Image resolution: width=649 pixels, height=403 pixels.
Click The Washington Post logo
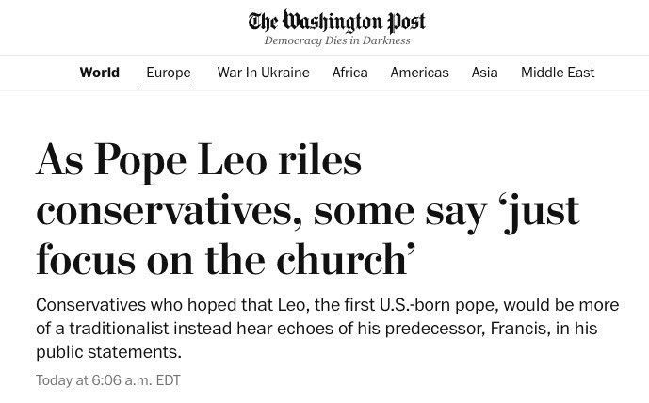point(336,21)
